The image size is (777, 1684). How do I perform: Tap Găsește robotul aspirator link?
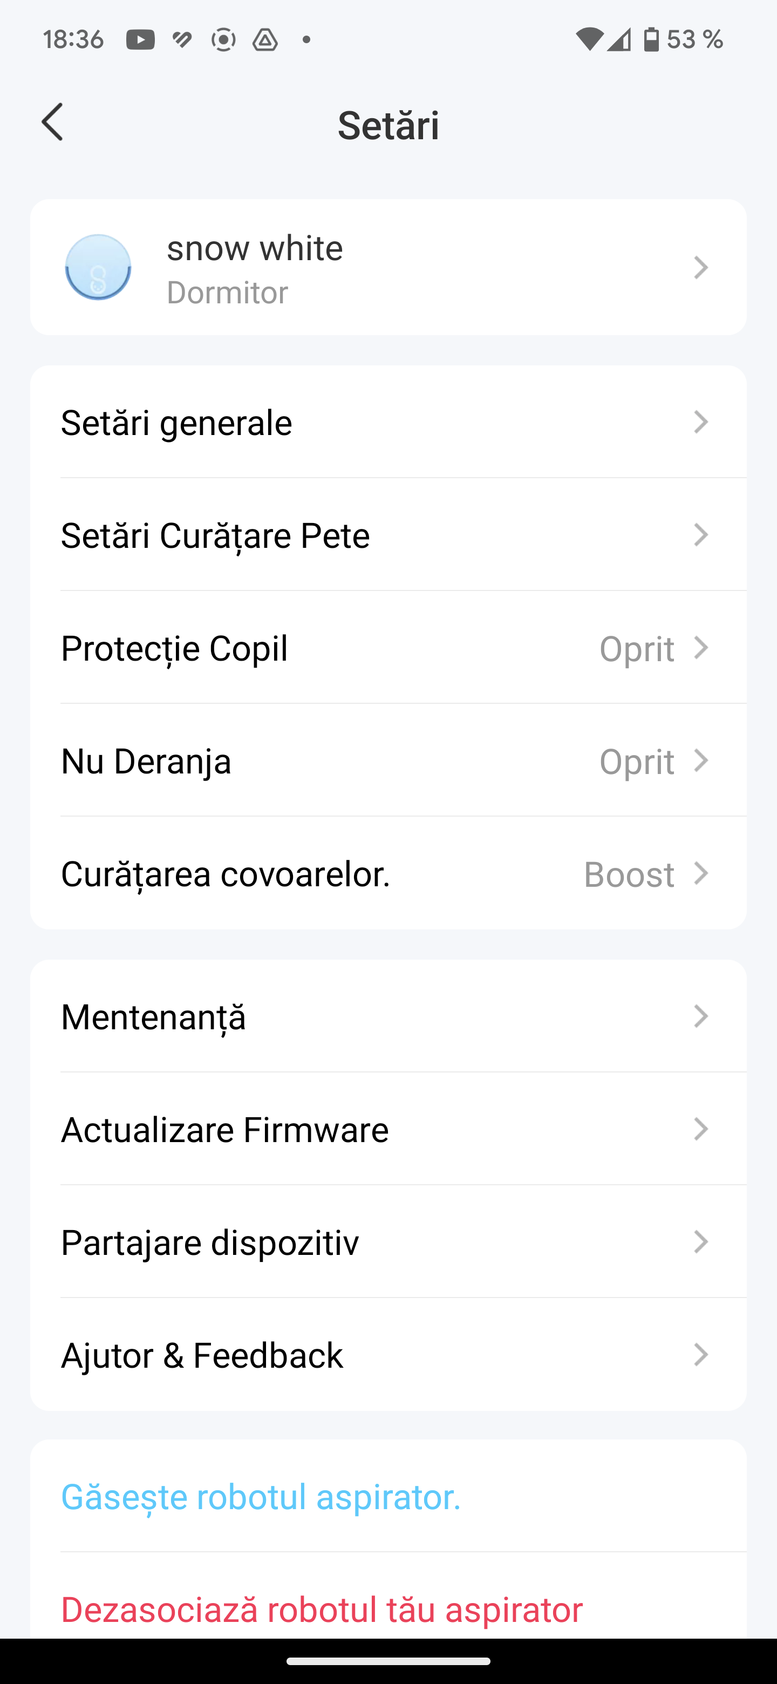(261, 1497)
